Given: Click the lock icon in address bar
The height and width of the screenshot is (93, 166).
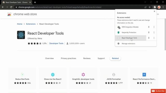Looking at the screenshot, I should 16,7.
